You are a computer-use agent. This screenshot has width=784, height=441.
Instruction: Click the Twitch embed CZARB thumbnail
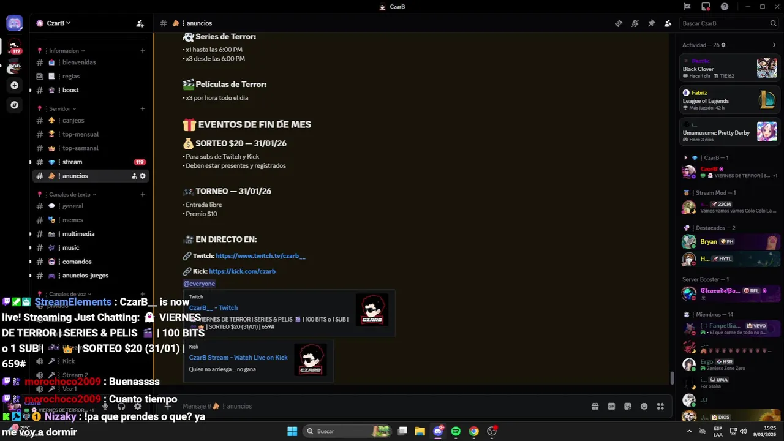(x=372, y=310)
